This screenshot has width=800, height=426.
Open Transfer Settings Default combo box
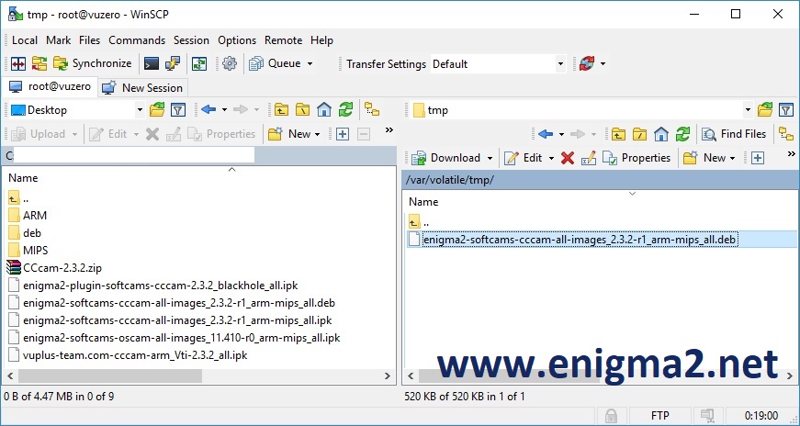(498, 64)
